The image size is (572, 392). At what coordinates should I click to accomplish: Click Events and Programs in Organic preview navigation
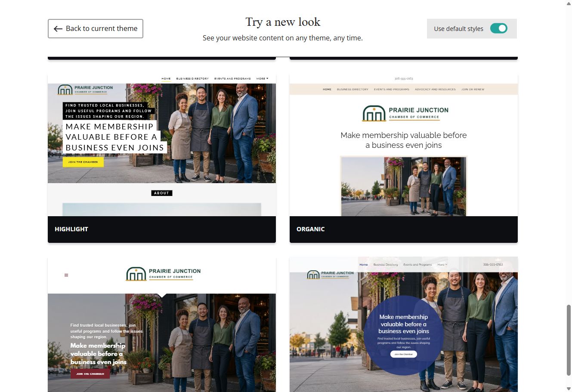392,89
